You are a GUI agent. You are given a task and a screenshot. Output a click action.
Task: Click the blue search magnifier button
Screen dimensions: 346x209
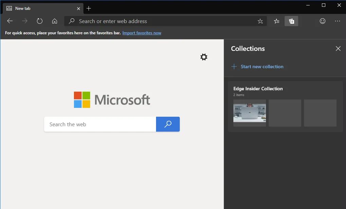(x=168, y=124)
